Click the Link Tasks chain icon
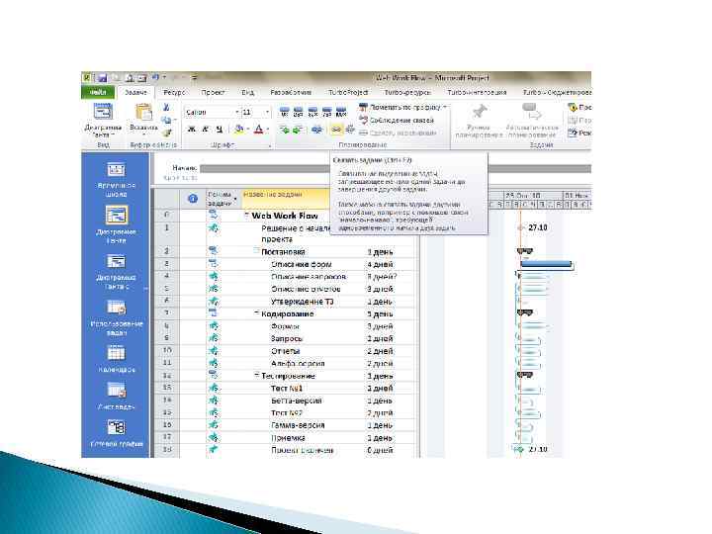The height and width of the screenshot is (534, 712). pos(336,130)
